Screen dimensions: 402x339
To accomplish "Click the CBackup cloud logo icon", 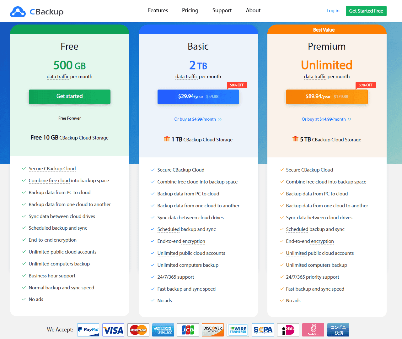I will [18, 12].
